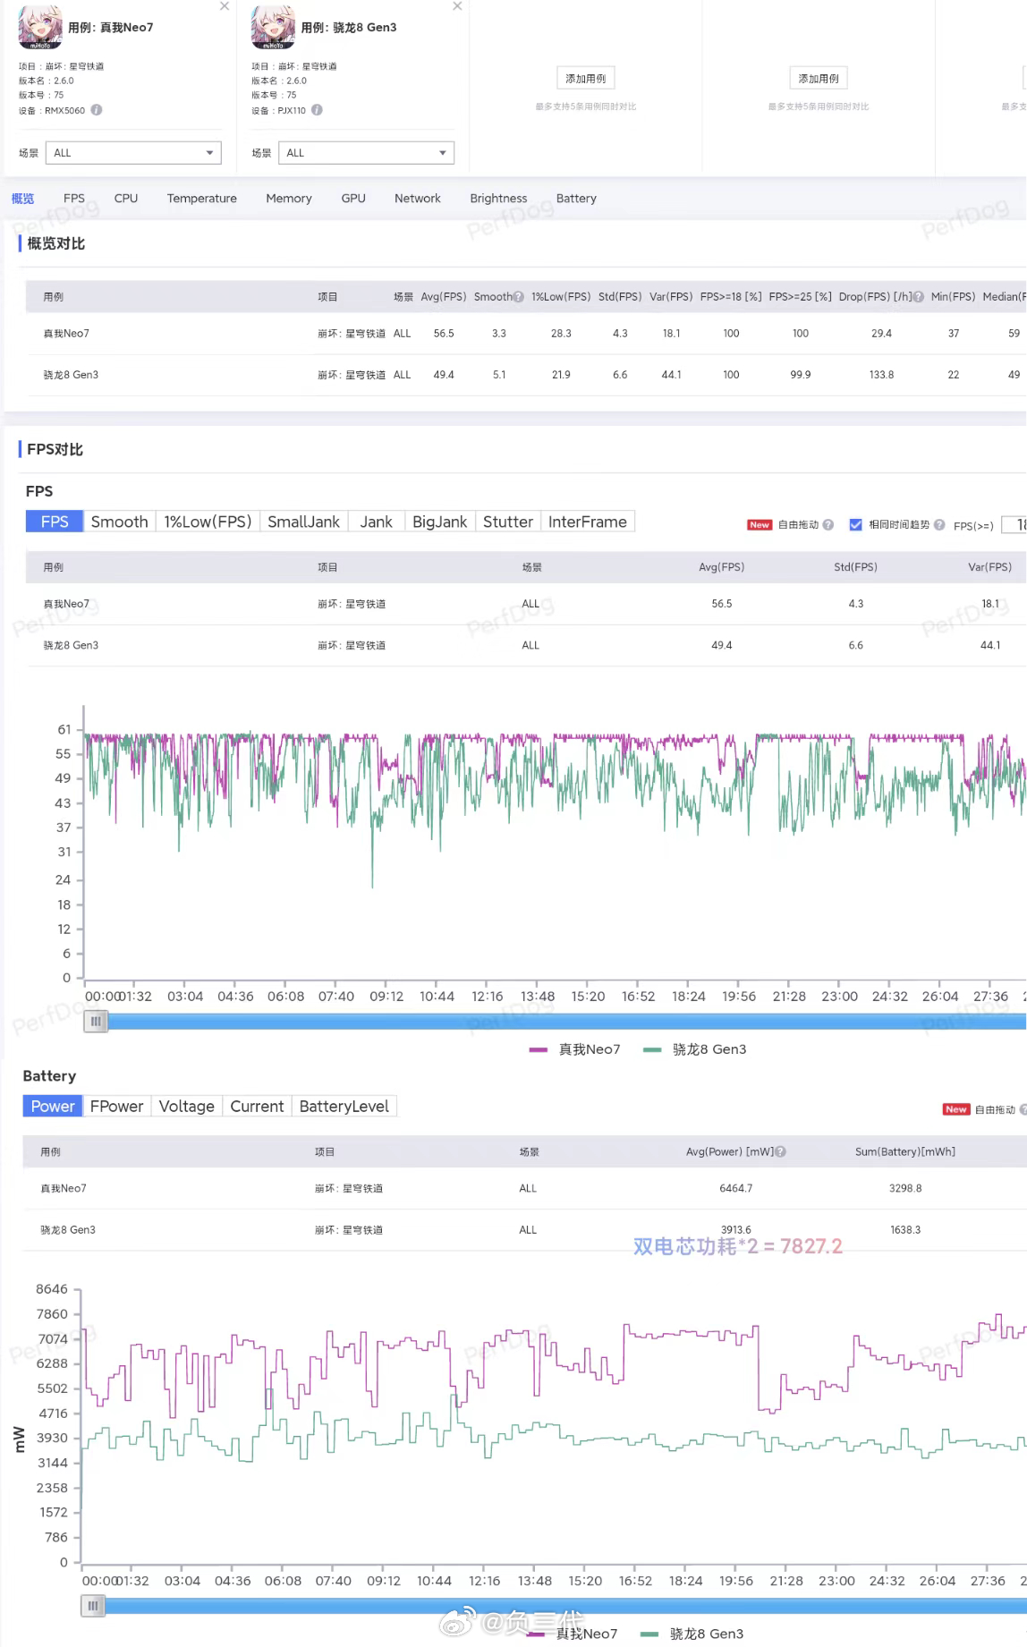Select the FPower battery metric
The image size is (1027, 1647).
point(116,1107)
